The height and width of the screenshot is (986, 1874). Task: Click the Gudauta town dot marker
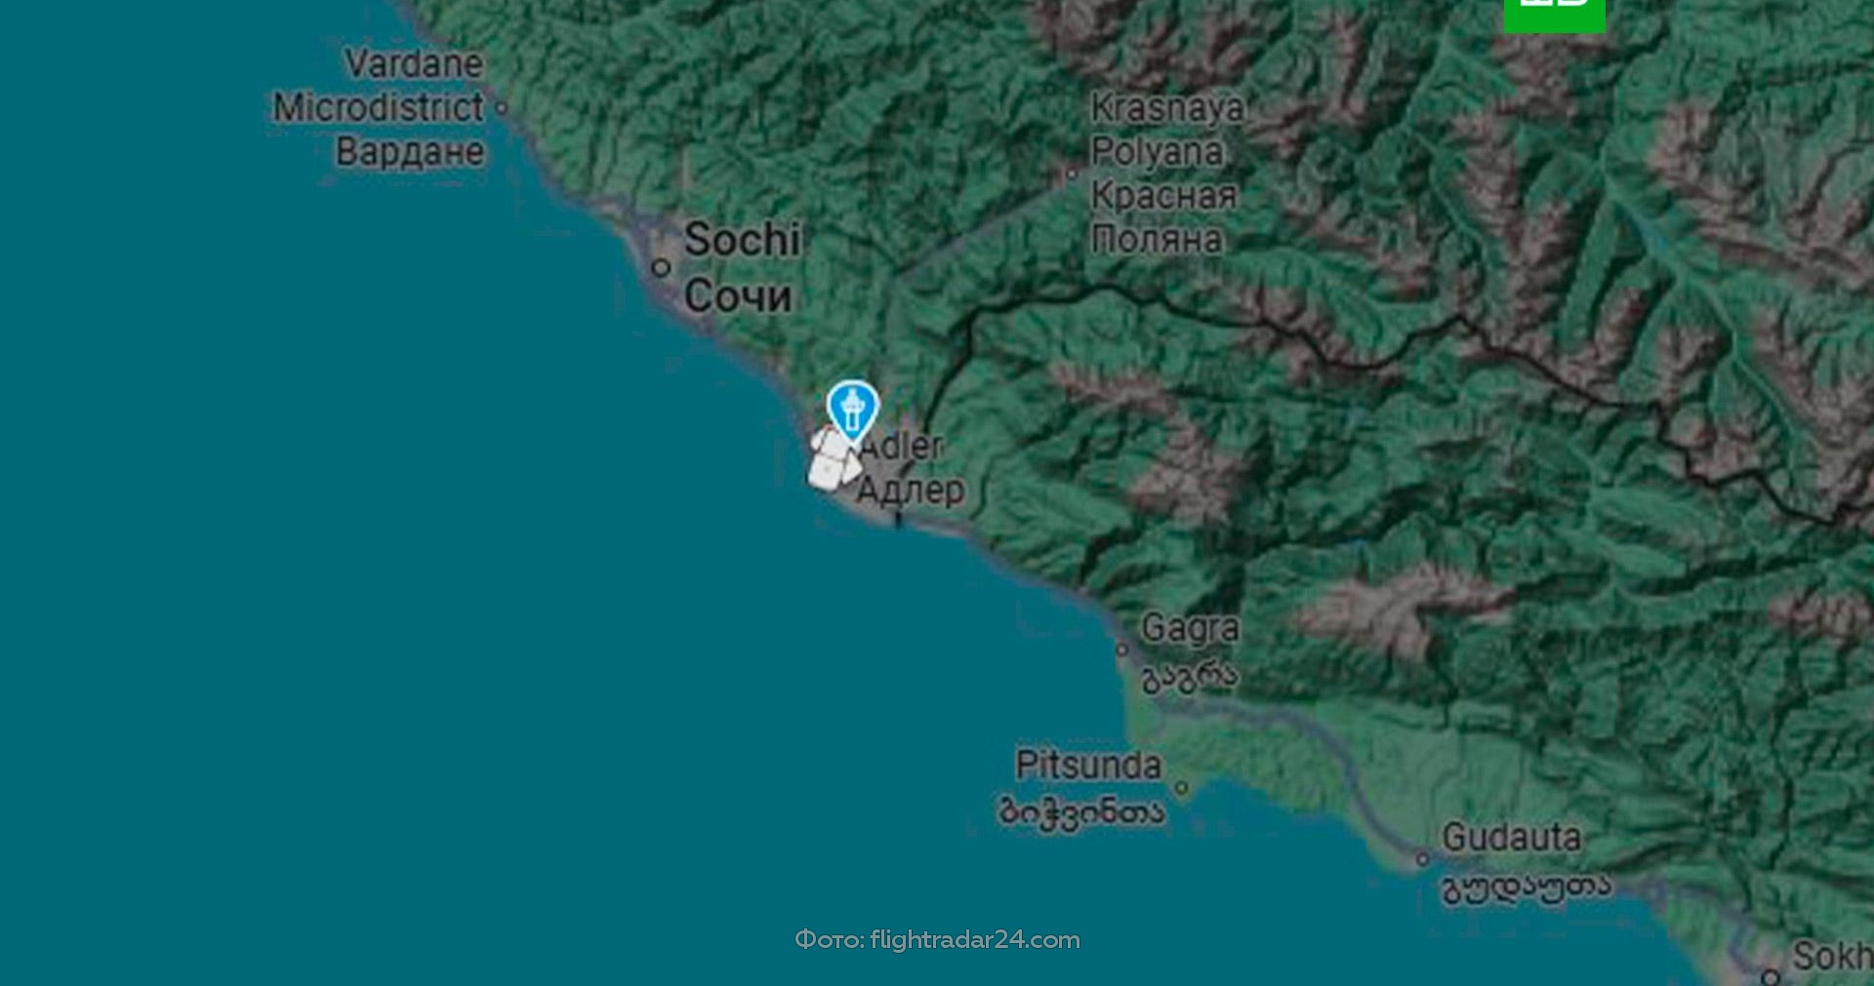click(x=1422, y=859)
